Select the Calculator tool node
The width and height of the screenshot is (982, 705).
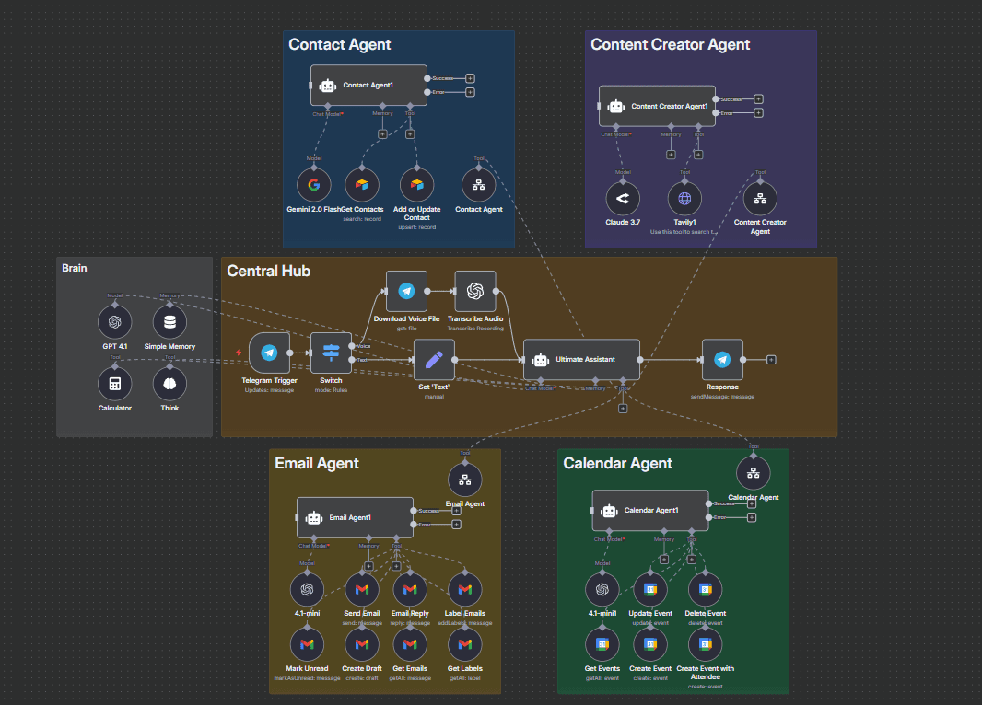click(x=115, y=383)
